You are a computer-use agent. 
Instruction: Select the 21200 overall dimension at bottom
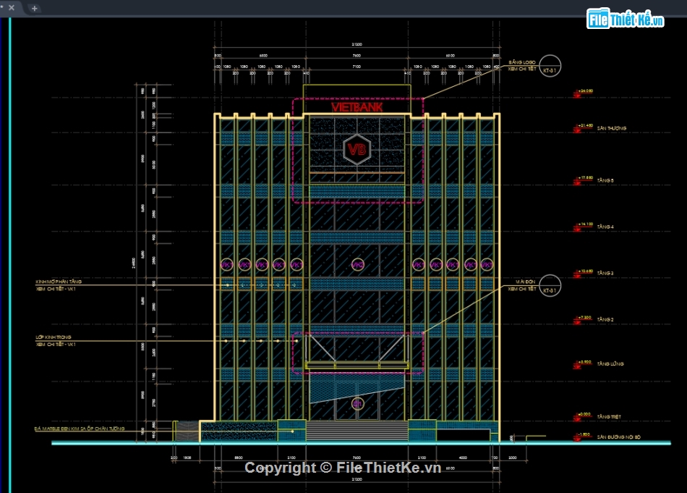(357, 479)
